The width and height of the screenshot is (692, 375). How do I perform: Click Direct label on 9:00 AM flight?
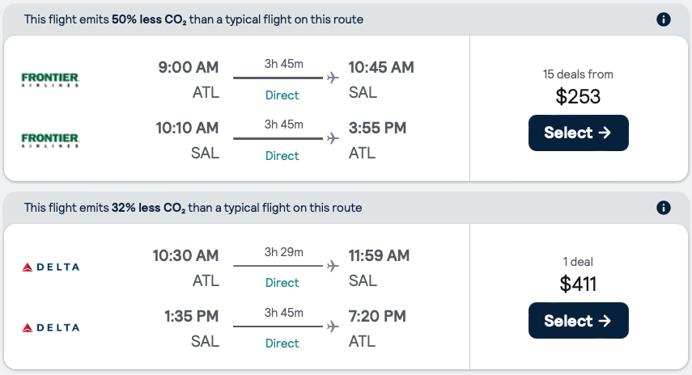point(282,95)
